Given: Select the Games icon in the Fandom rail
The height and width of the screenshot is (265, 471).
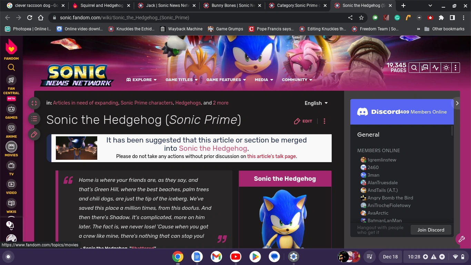Looking at the screenshot, I should coord(11,110).
